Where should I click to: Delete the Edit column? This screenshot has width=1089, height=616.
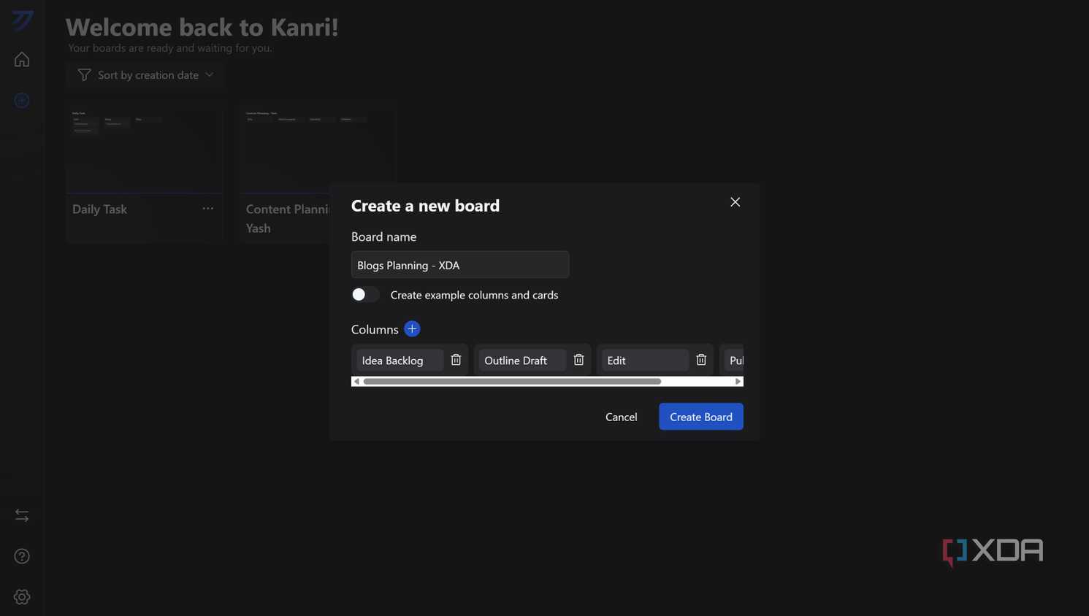(701, 360)
